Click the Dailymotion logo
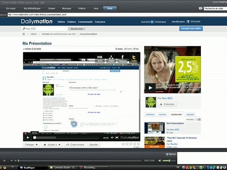The width and height of the screenshot is (227, 170). tap(37, 21)
